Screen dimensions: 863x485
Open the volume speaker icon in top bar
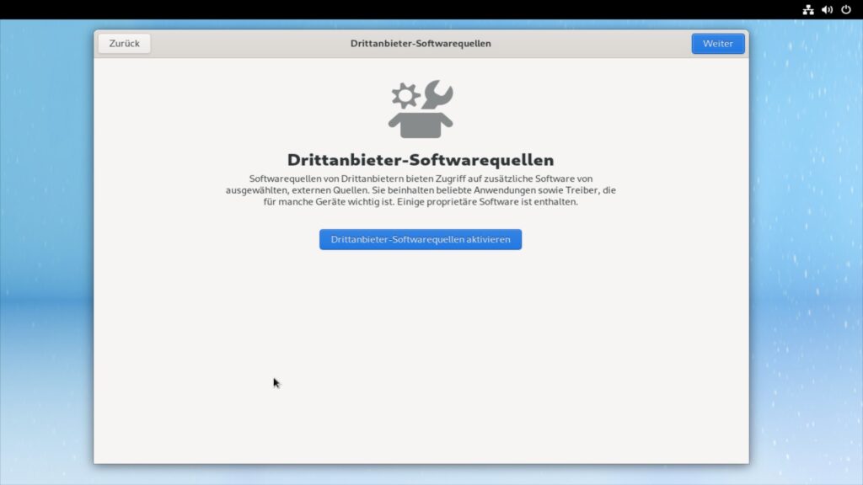pyautogui.click(x=828, y=10)
